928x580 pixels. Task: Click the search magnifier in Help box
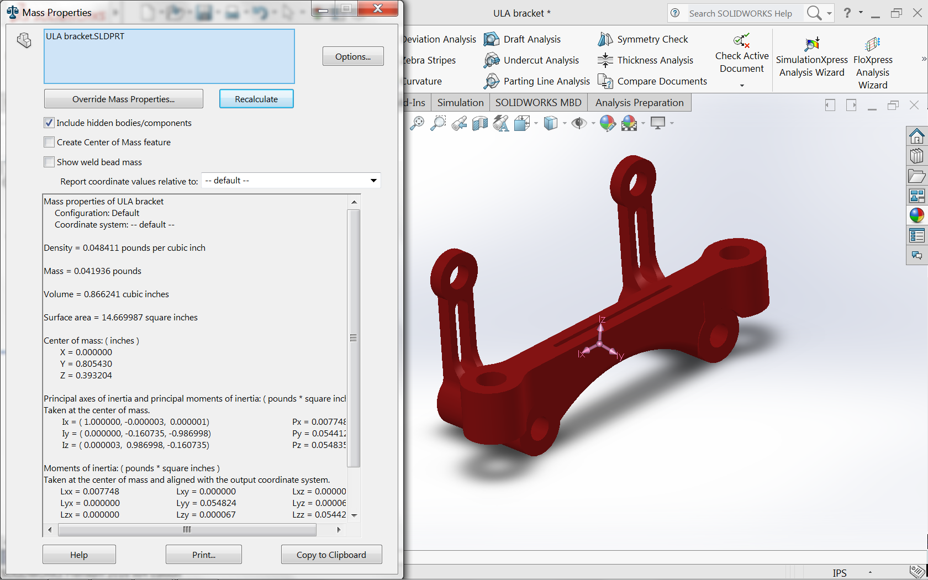click(814, 13)
